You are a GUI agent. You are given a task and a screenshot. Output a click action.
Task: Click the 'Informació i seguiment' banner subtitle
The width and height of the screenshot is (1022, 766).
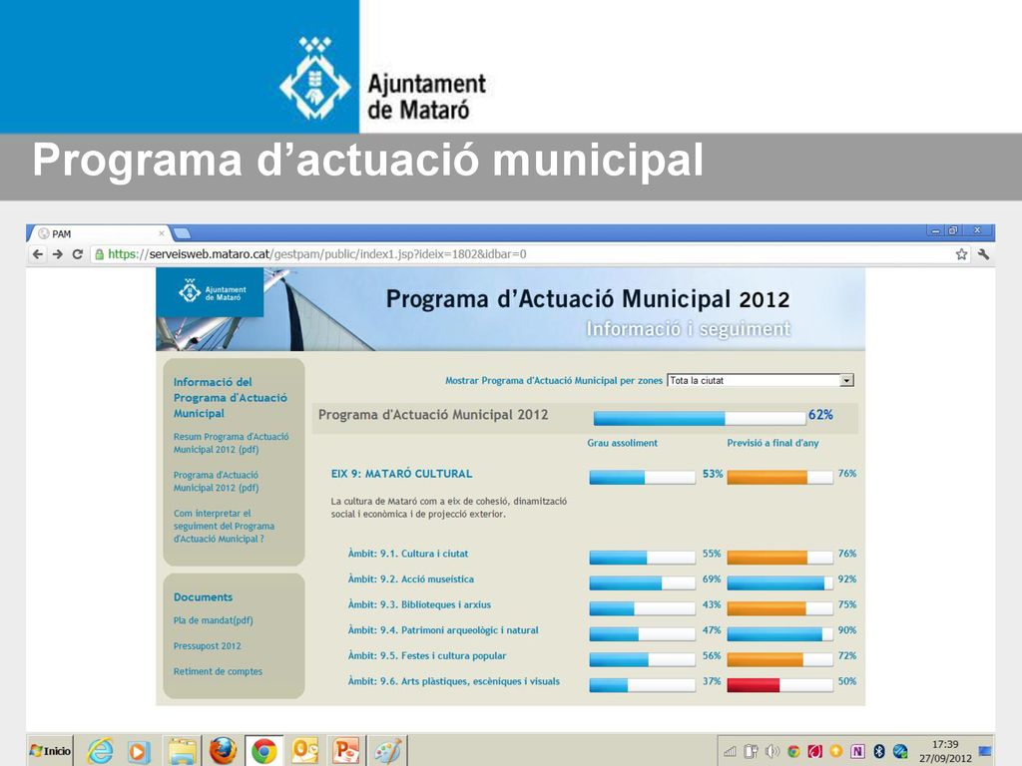tap(689, 329)
